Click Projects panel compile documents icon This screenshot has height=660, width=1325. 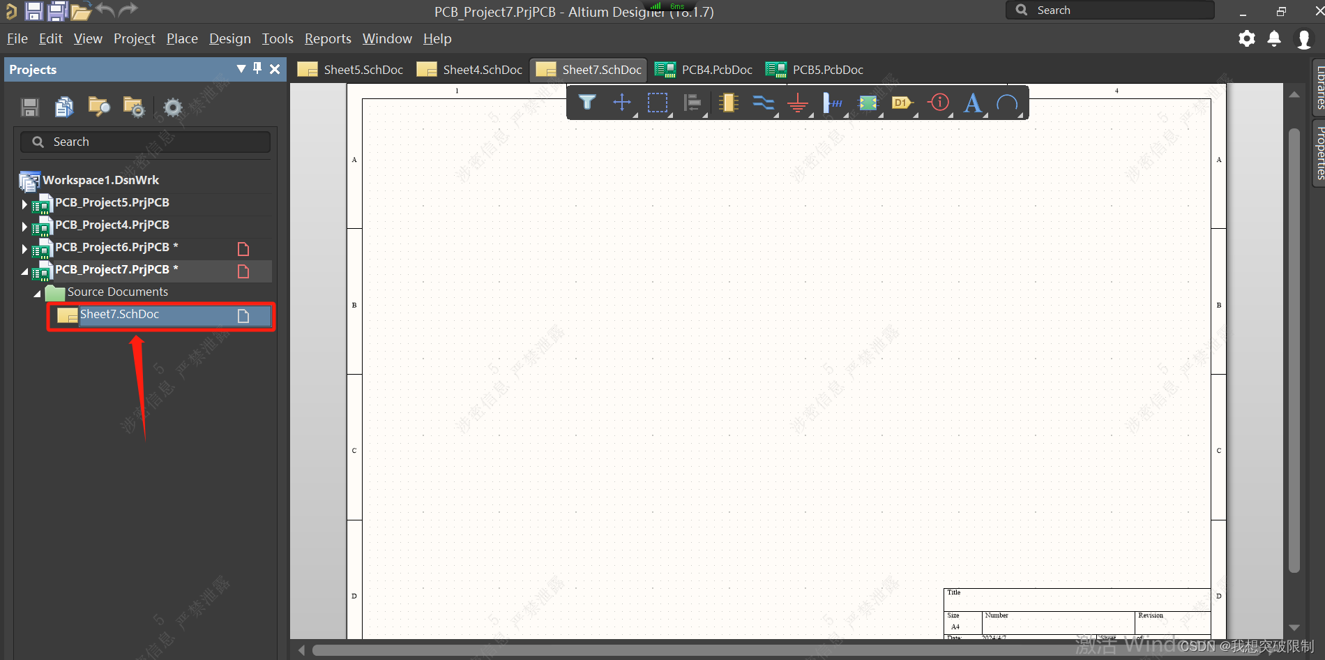click(x=64, y=107)
